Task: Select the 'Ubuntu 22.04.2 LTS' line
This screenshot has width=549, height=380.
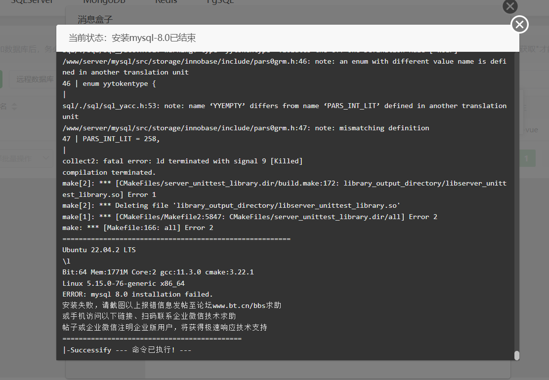Action: tap(99, 250)
